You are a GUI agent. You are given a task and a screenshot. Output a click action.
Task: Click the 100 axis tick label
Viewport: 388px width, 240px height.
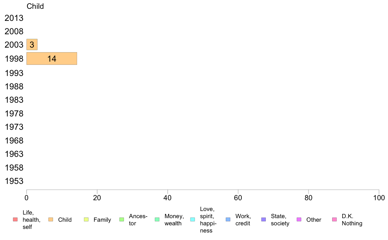[379, 198]
